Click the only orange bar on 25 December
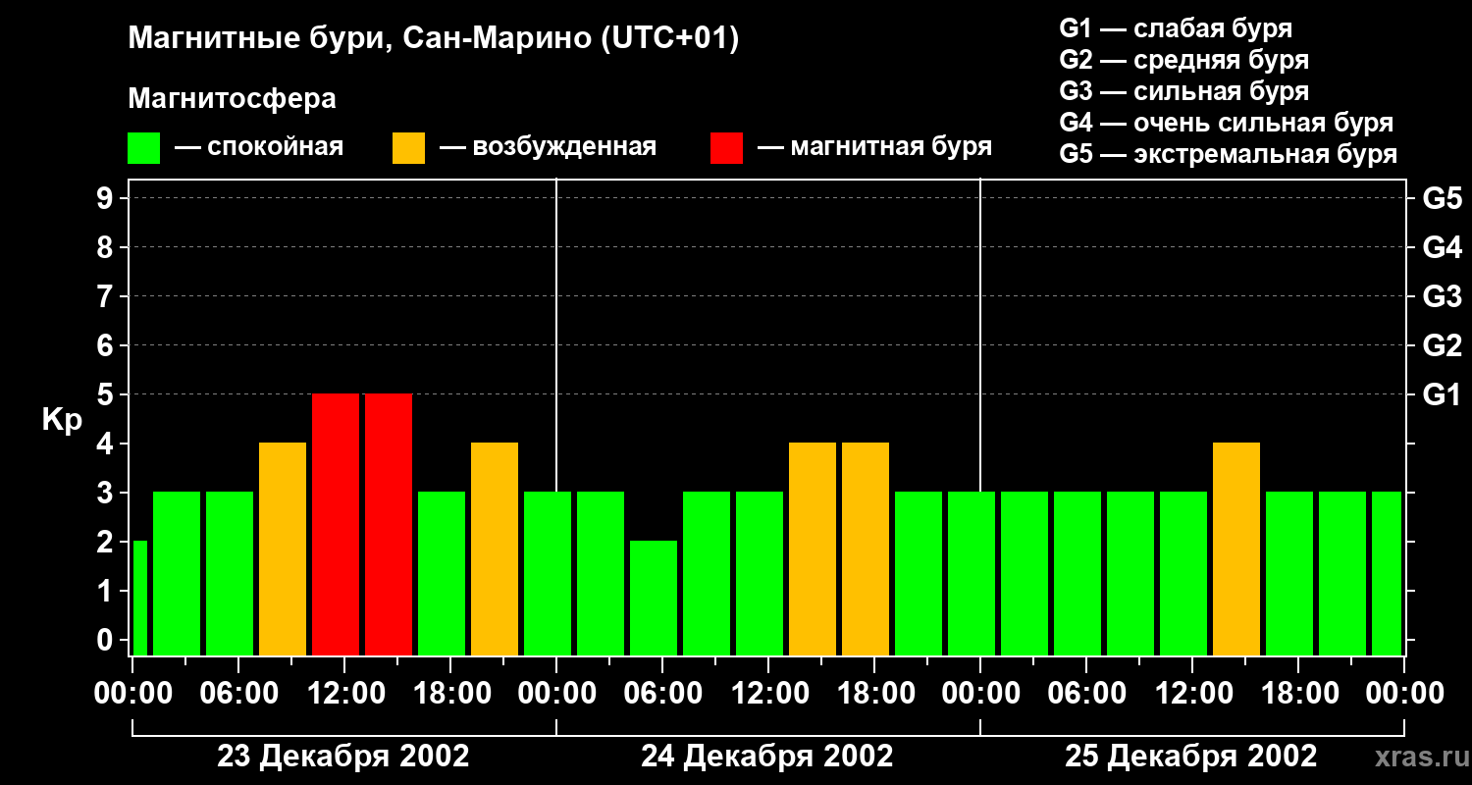The height and width of the screenshot is (785, 1472). pos(1236,549)
